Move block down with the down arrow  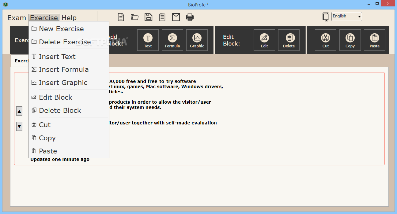coord(19,126)
